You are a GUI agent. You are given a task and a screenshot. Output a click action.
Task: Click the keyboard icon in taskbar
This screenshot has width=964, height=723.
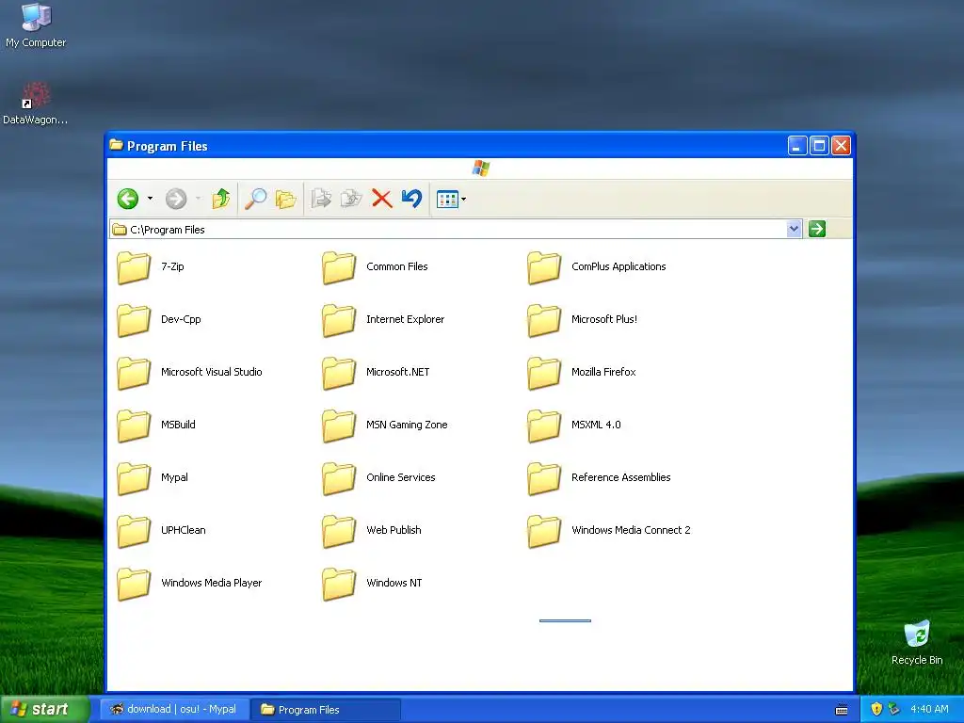(x=842, y=710)
